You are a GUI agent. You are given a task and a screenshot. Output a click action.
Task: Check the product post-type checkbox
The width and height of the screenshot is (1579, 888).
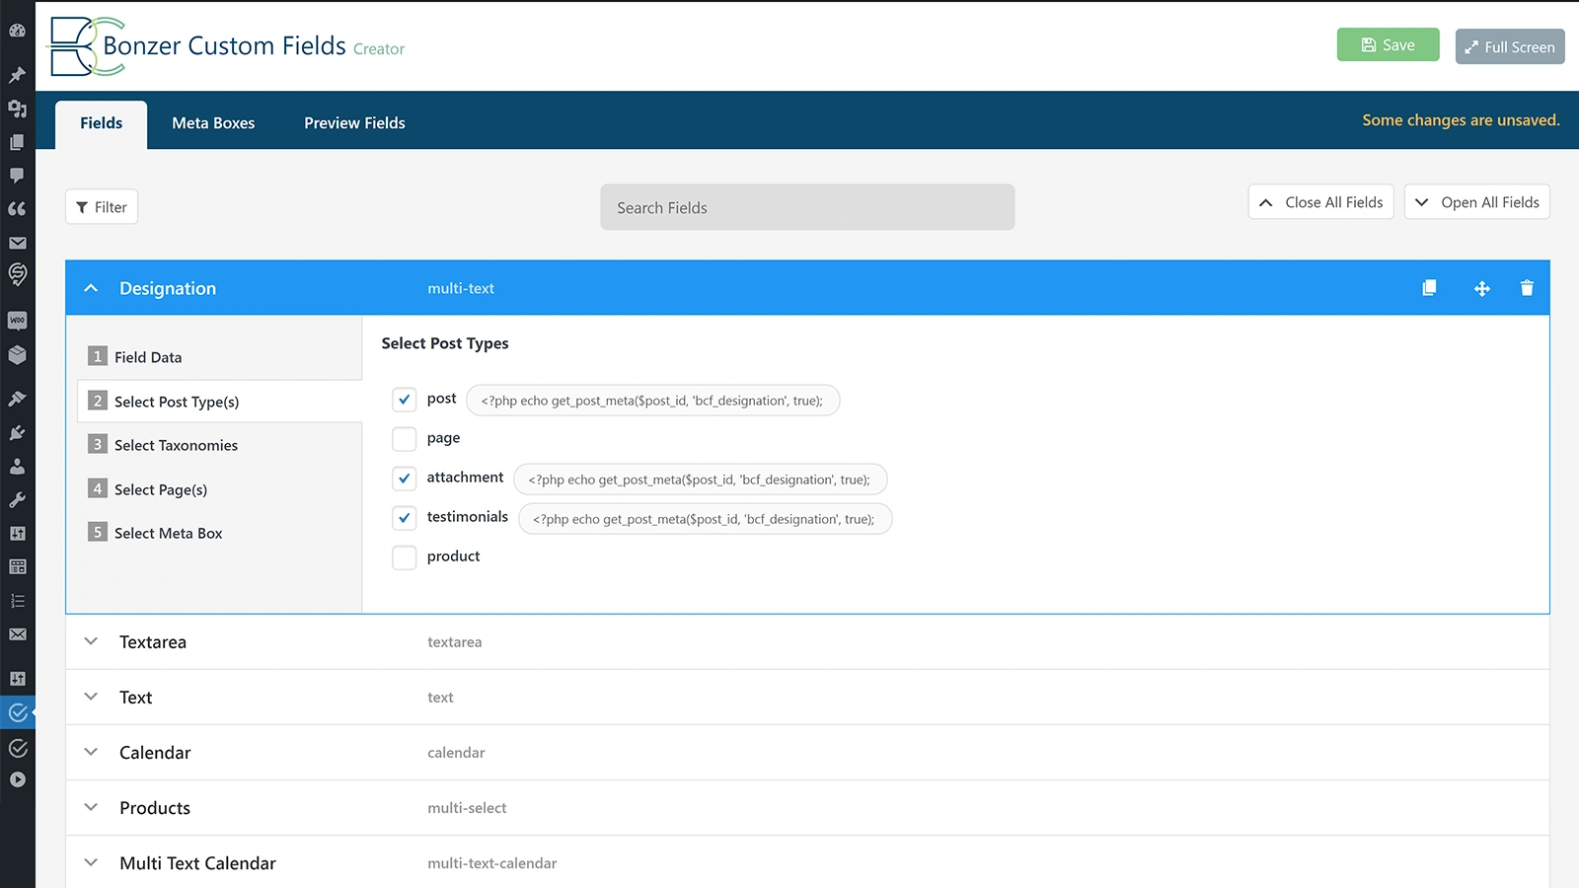coord(405,557)
